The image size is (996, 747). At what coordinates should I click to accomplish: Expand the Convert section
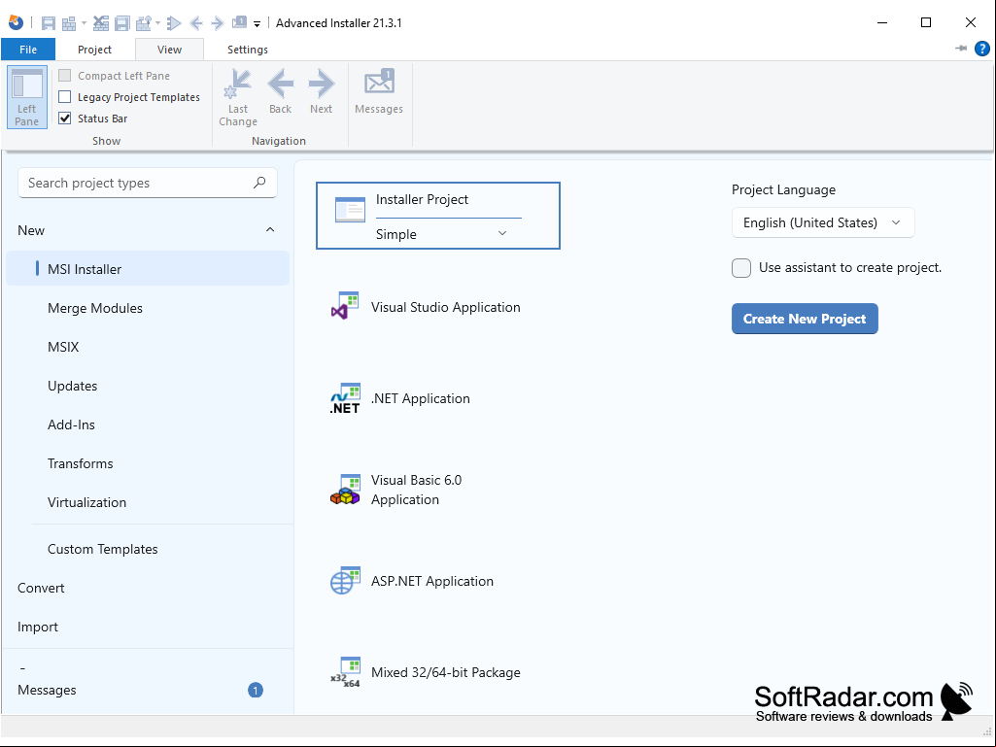click(41, 588)
